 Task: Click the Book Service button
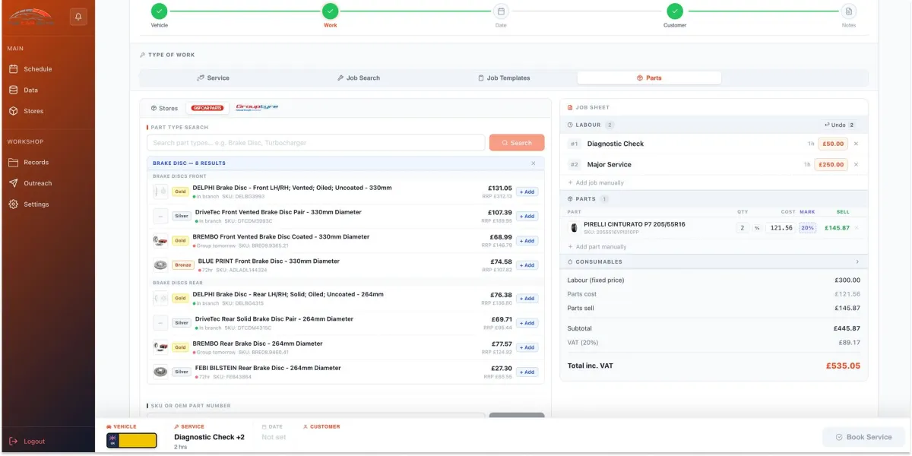click(863, 437)
